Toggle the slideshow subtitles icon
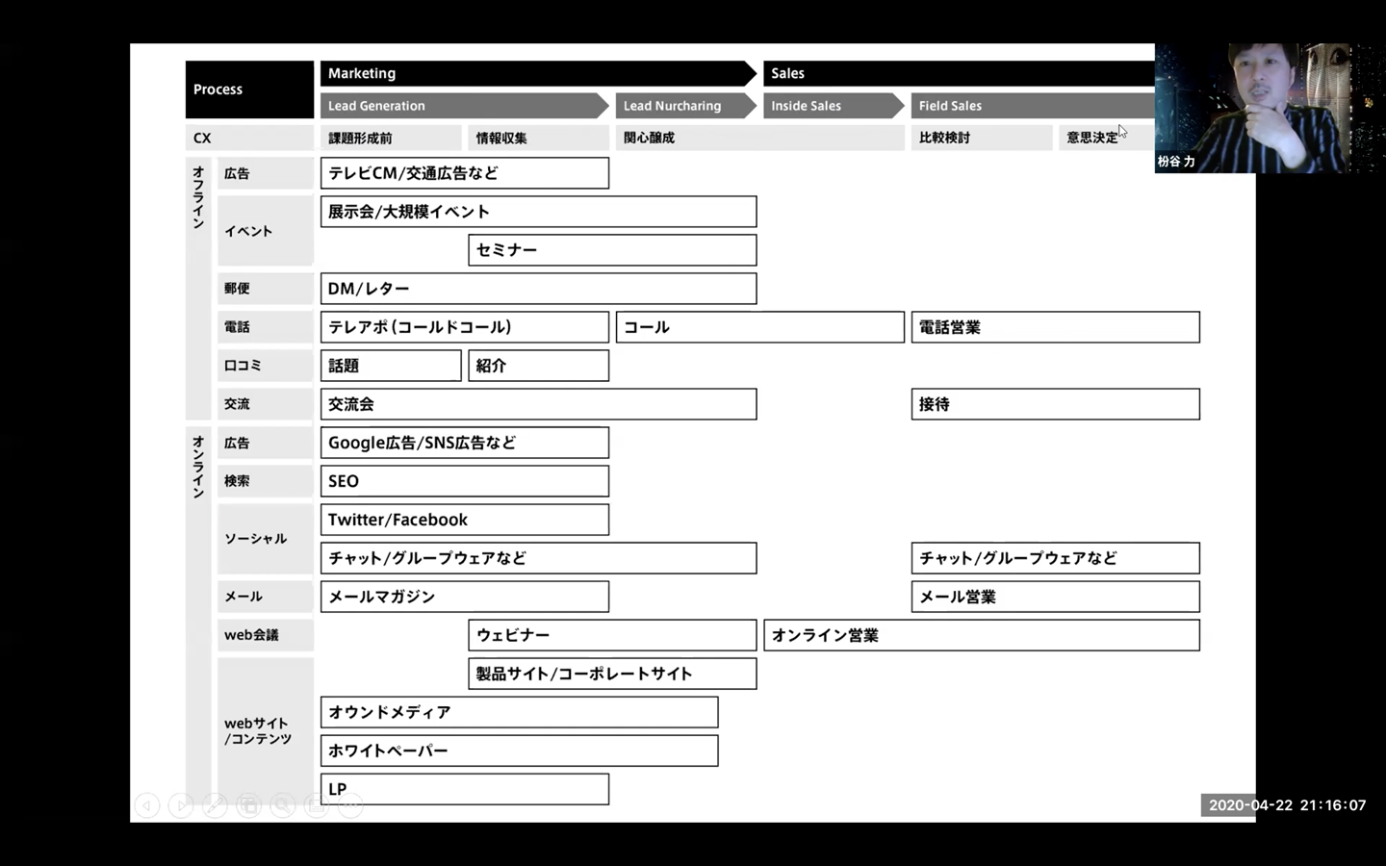Image resolution: width=1386 pixels, height=866 pixels. 316,805
